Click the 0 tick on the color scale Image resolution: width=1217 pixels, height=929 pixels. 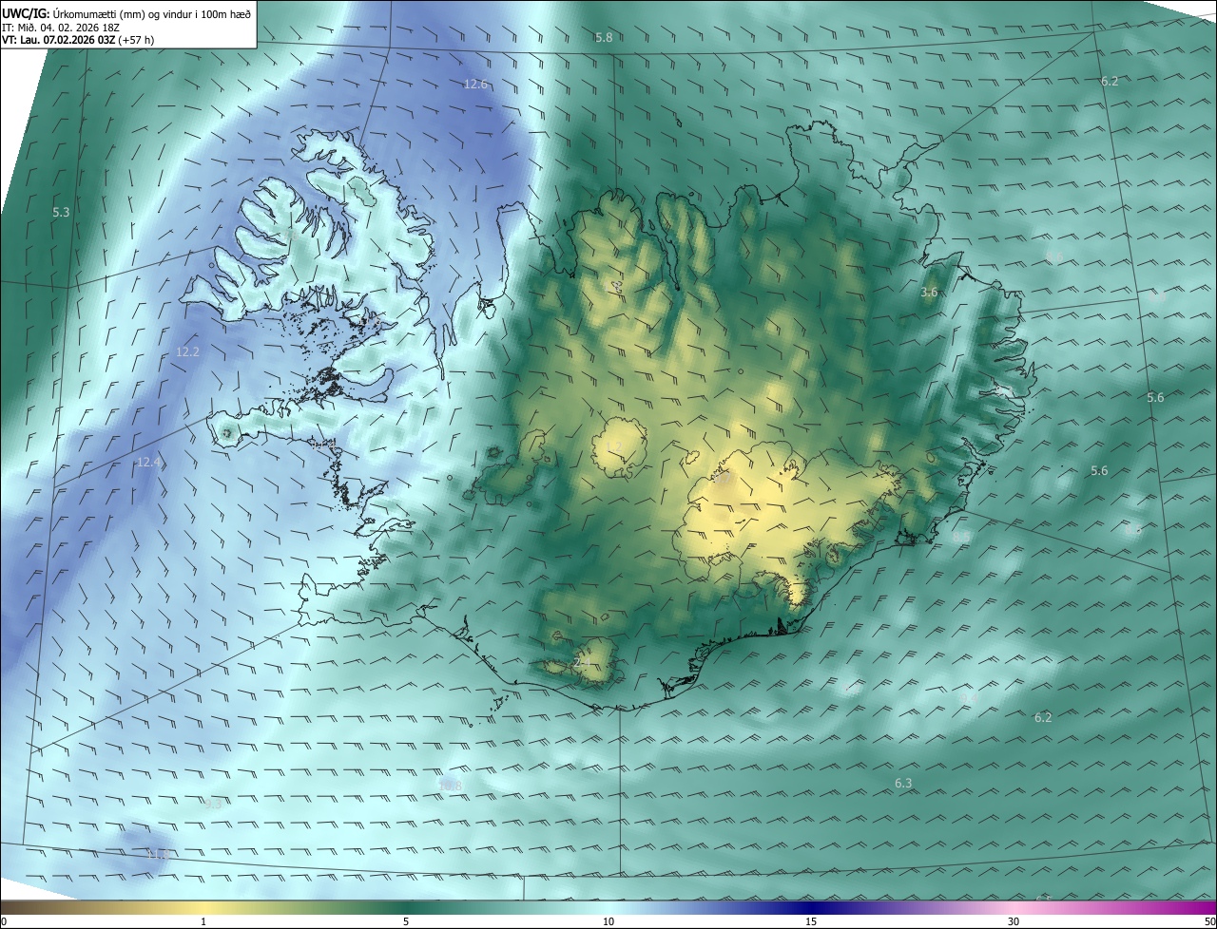click(4, 921)
